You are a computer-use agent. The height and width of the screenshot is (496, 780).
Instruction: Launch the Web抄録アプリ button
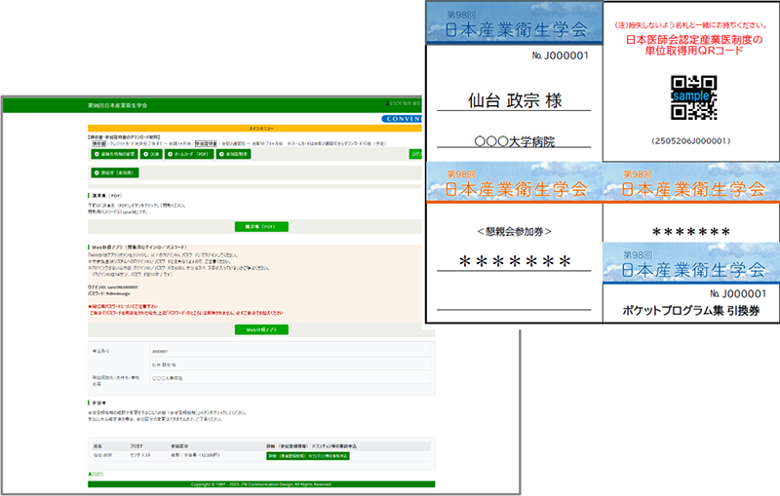point(260,330)
